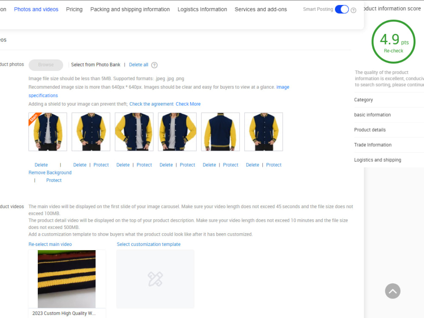Jump to Category in the score sidebar

363,100
